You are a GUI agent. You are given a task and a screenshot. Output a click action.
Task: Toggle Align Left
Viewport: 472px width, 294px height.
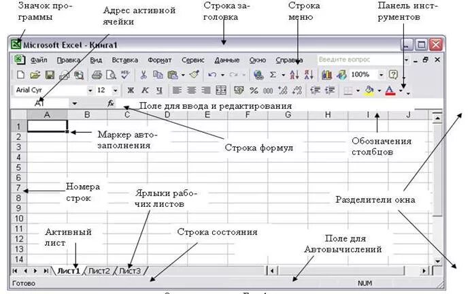[x=177, y=91]
